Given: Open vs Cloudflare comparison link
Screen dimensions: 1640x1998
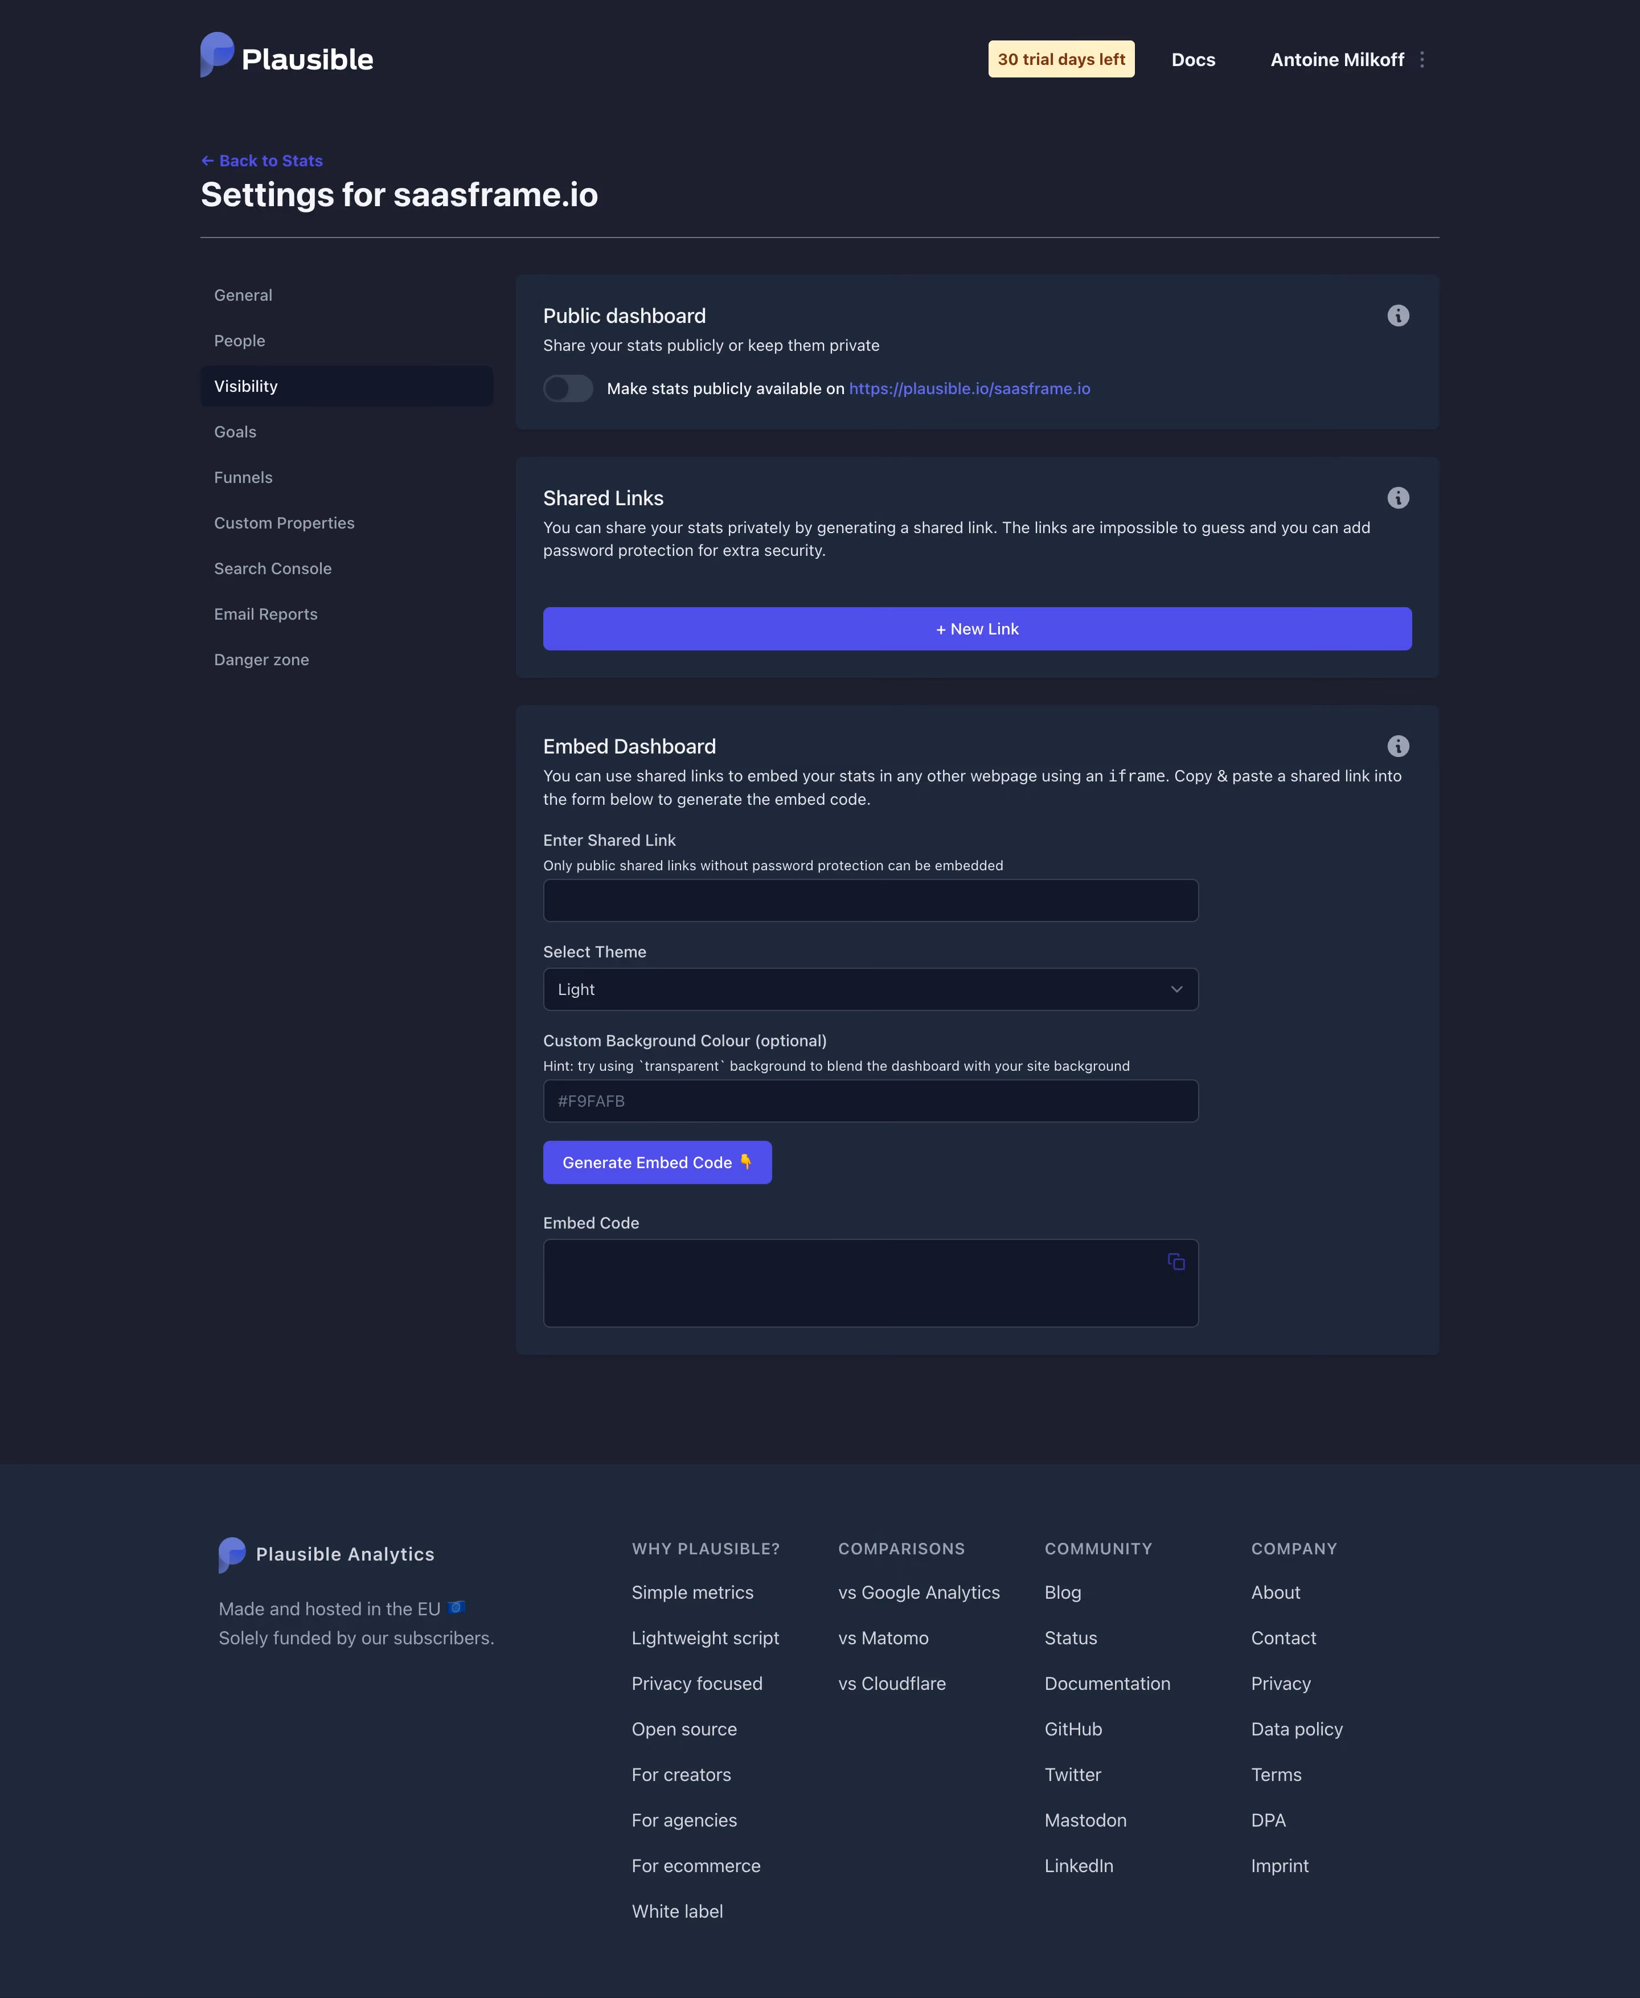Looking at the screenshot, I should (x=892, y=1684).
